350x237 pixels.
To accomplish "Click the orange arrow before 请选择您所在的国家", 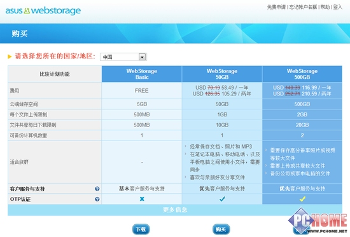I will (10, 57).
